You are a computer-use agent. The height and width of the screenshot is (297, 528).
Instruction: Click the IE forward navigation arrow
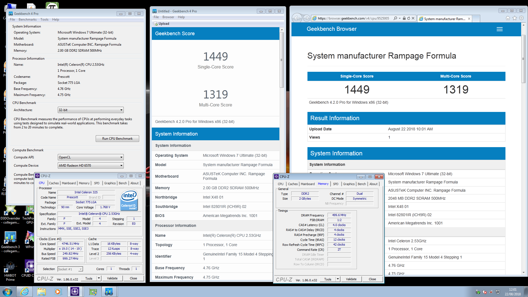coord(306,18)
